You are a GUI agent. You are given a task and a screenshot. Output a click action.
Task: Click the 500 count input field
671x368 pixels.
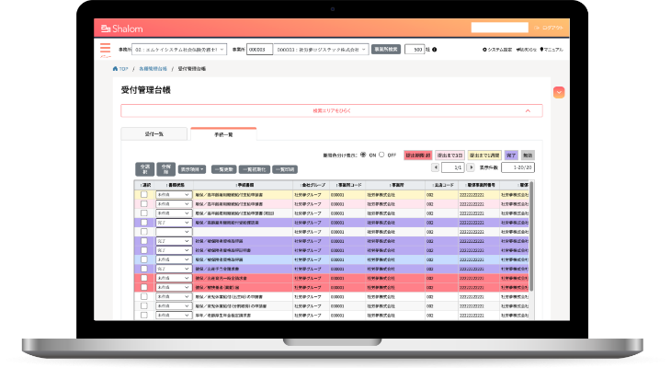[x=415, y=50]
